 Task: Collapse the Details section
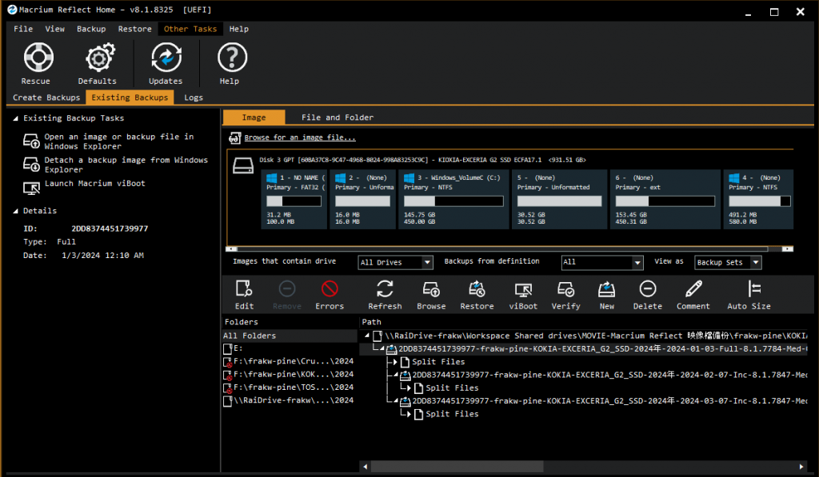(16, 211)
